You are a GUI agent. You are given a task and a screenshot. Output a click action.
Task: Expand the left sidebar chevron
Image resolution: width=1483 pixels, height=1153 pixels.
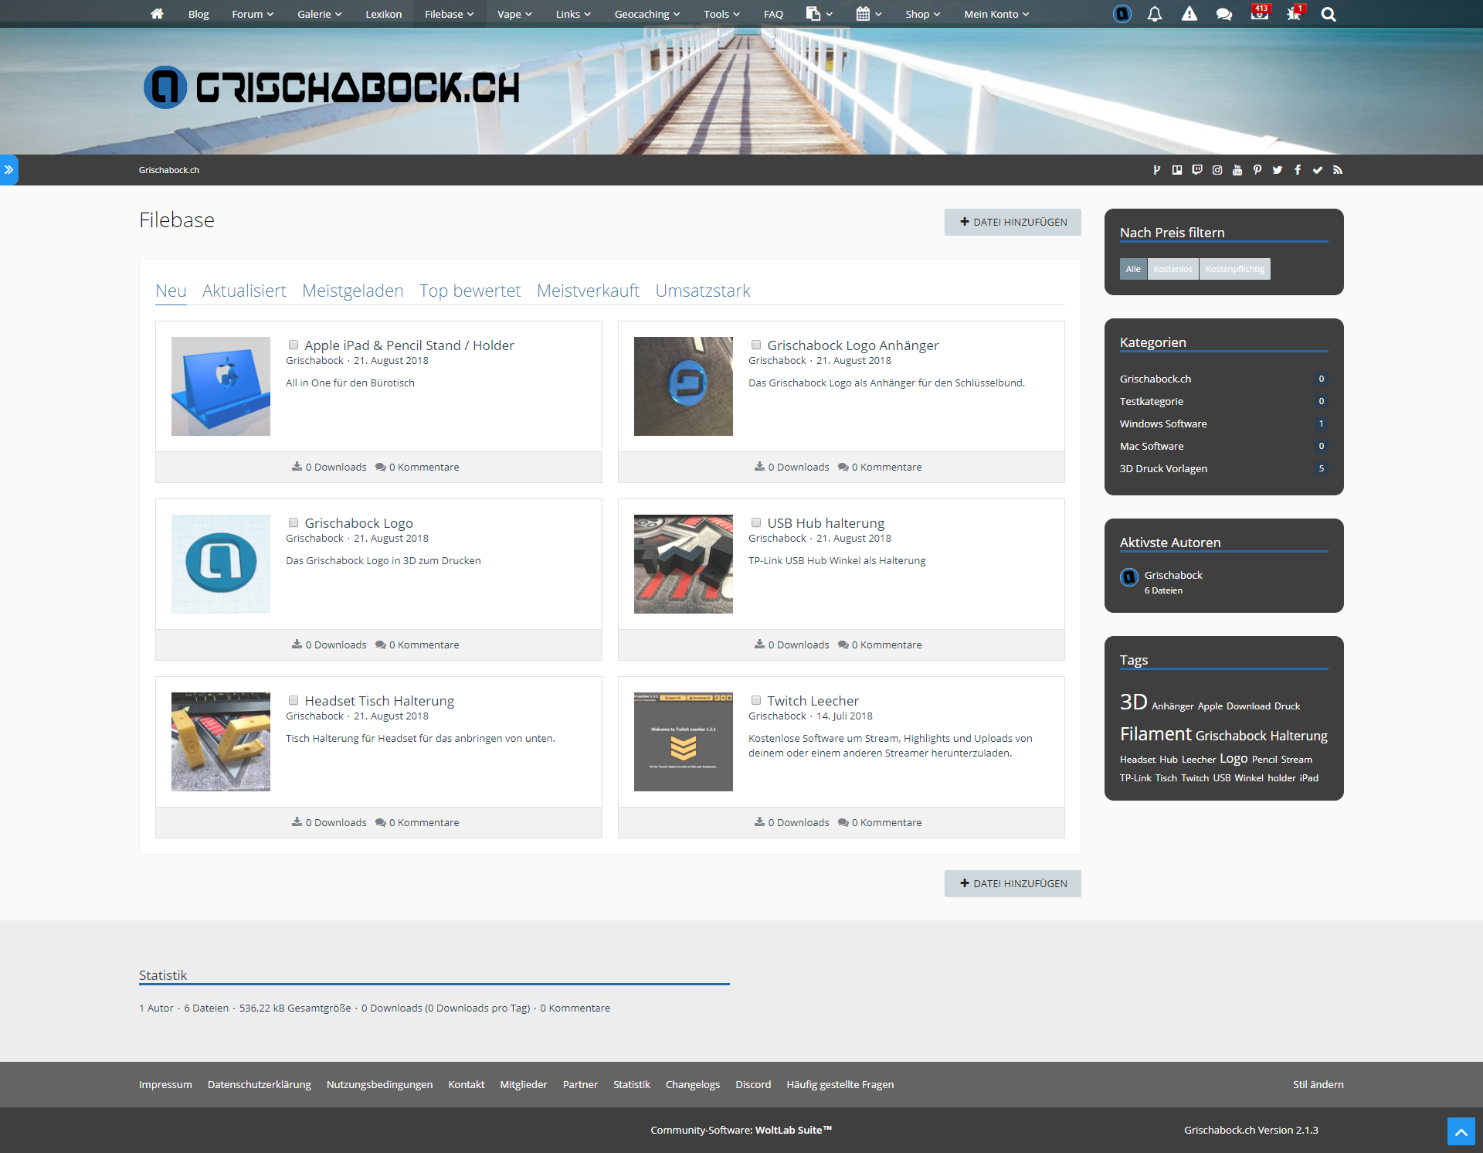click(x=8, y=170)
